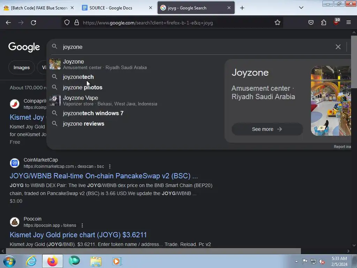Select the joyzone photos suggestion
The image size is (357, 268).
point(135,88)
